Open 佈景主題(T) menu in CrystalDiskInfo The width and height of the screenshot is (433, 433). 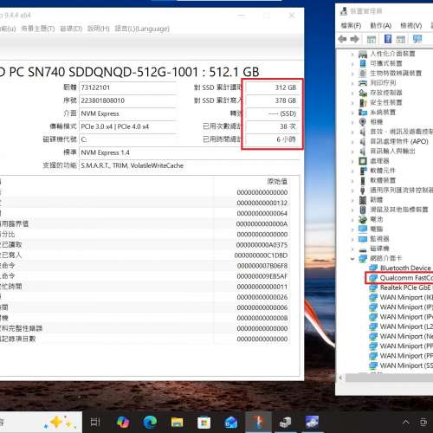[38, 29]
